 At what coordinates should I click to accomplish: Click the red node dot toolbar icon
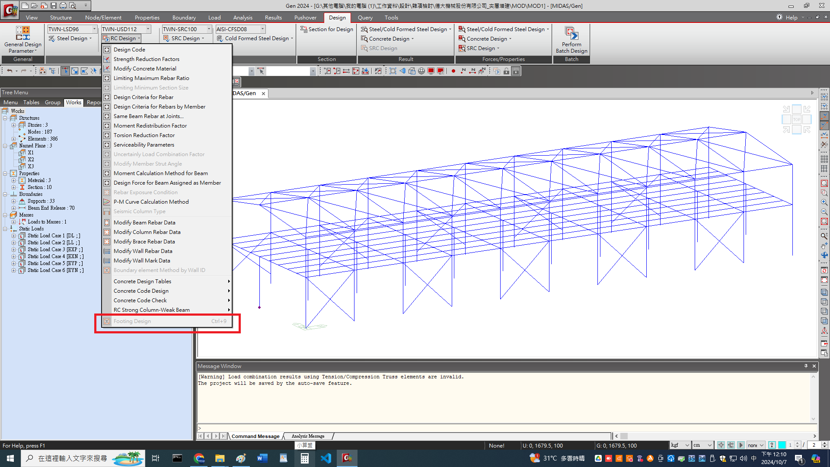(453, 71)
